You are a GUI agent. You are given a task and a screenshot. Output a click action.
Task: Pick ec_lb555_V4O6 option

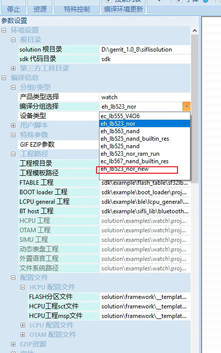(x=144, y=116)
